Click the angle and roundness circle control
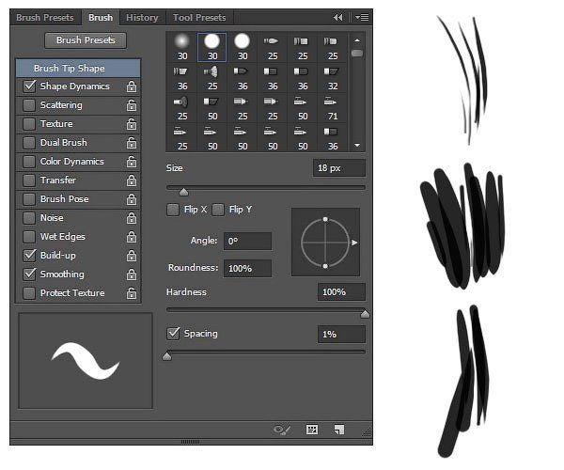Image resolution: width=564 pixels, height=470 pixels. [x=325, y=243]
